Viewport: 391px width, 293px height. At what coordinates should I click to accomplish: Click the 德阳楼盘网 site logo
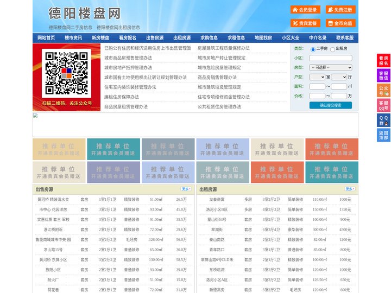click(85, 13)
